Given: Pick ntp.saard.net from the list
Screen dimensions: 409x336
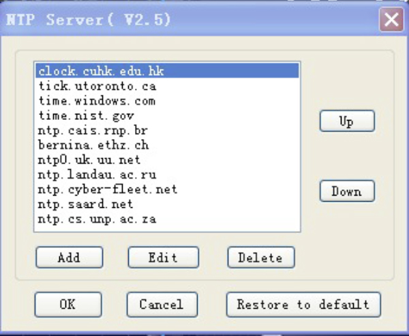Looking at the screenshot, I should coord(167,204).
